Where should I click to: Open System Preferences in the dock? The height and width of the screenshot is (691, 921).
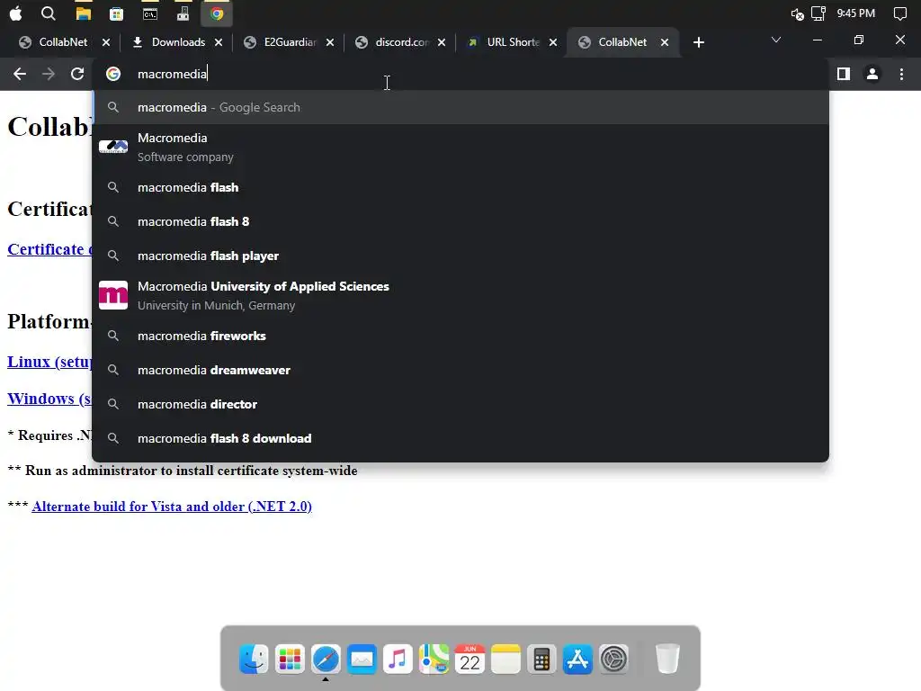pyautogui.click(x=613, y=659)
